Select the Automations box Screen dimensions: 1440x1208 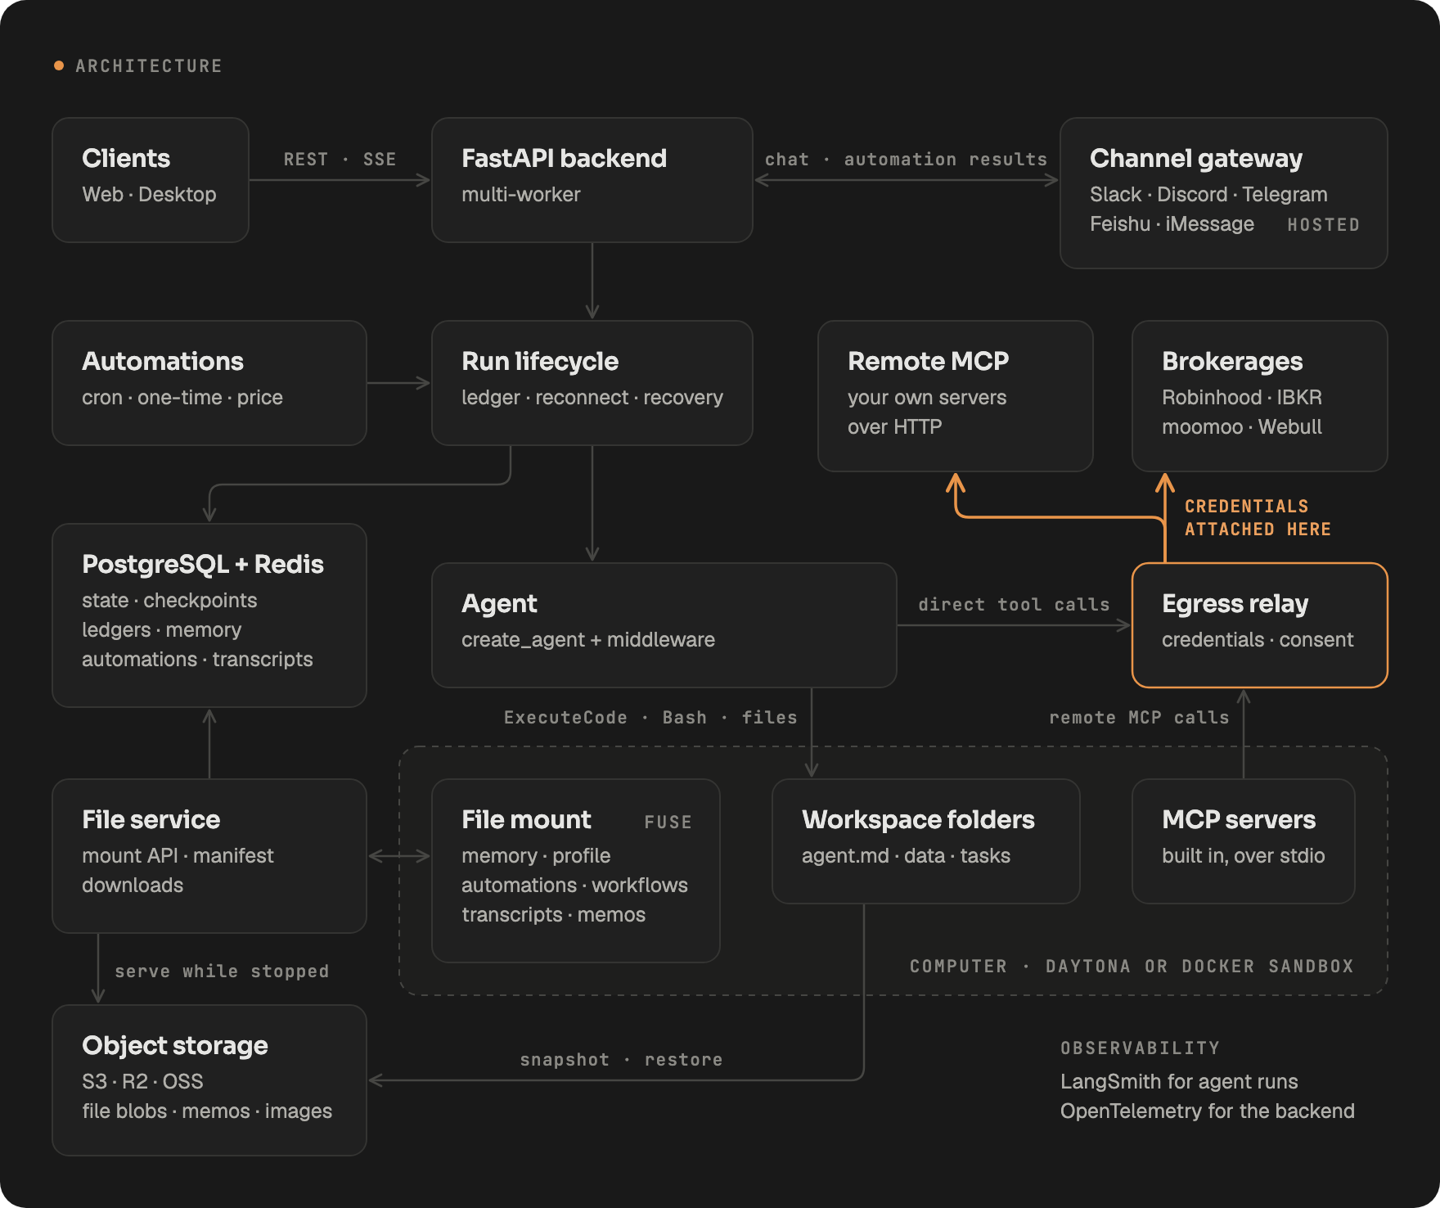209,383
